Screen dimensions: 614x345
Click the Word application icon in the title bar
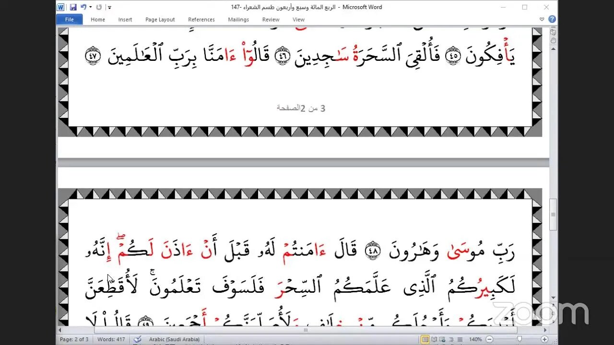60,7
